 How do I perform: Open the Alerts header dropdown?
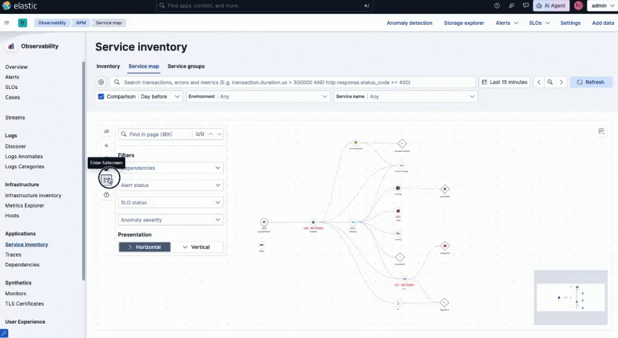(507, 23)
